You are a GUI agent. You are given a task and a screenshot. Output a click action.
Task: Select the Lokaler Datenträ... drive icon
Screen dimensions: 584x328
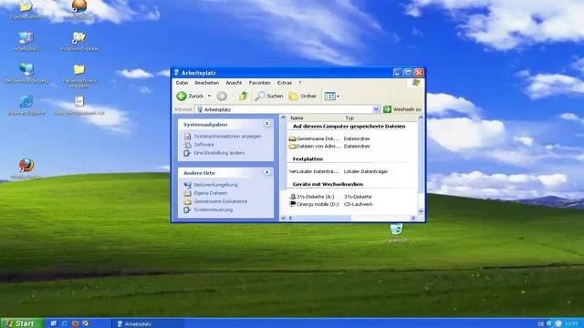click(292, 171)
